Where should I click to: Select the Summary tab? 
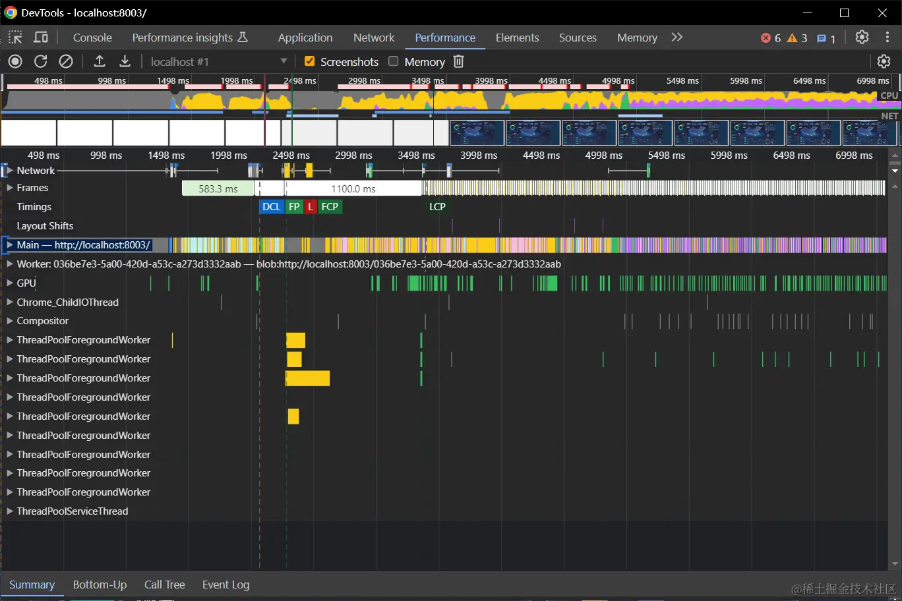coord(32,585)
